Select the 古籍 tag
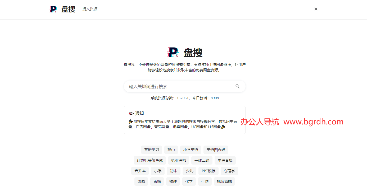The width and height of the screenshot is (367, 196). (157, 181)
